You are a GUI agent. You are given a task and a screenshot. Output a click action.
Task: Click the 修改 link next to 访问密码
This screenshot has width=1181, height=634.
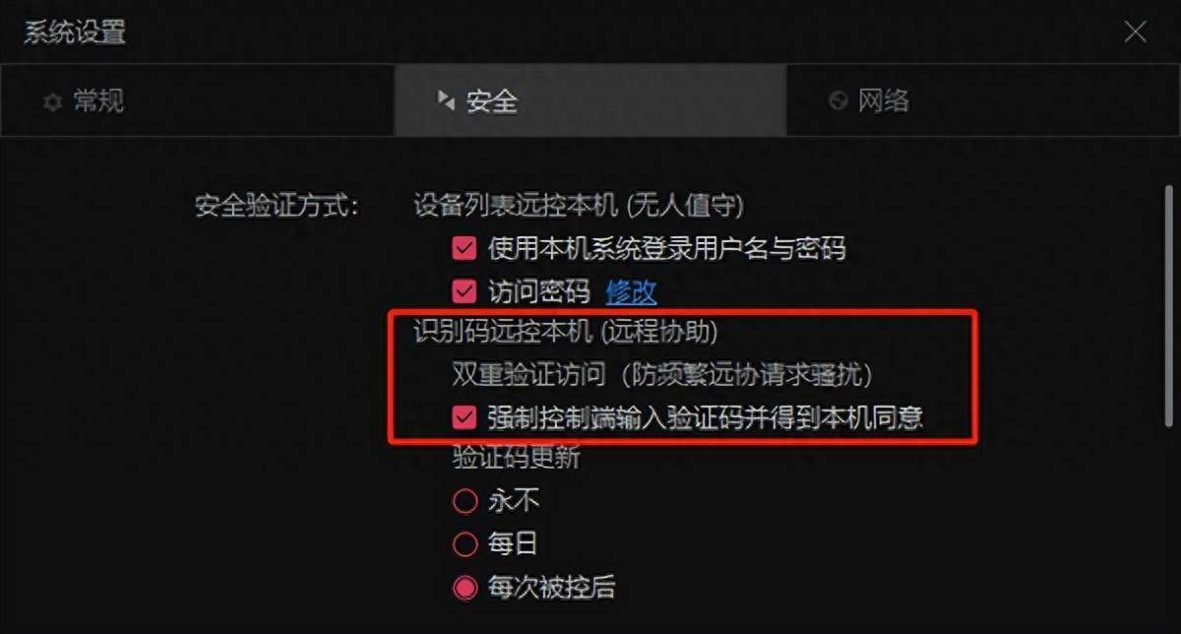coord(631,291)
